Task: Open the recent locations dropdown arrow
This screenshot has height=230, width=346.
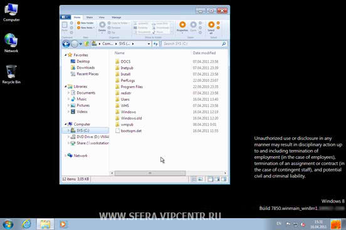Action: tap(80, 44)
